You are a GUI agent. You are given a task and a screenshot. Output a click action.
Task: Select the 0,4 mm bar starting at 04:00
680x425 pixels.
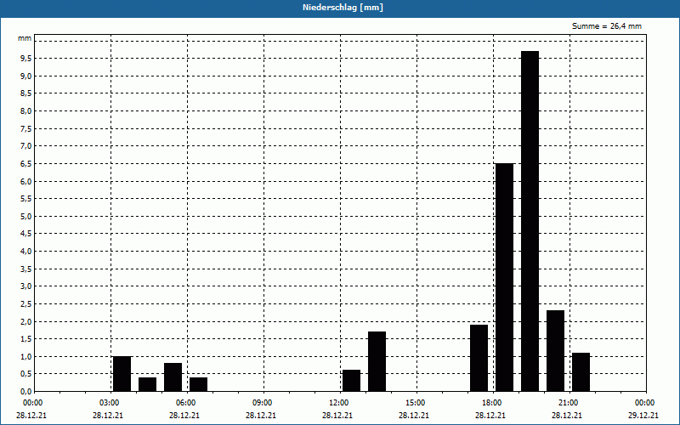(147, 384)
